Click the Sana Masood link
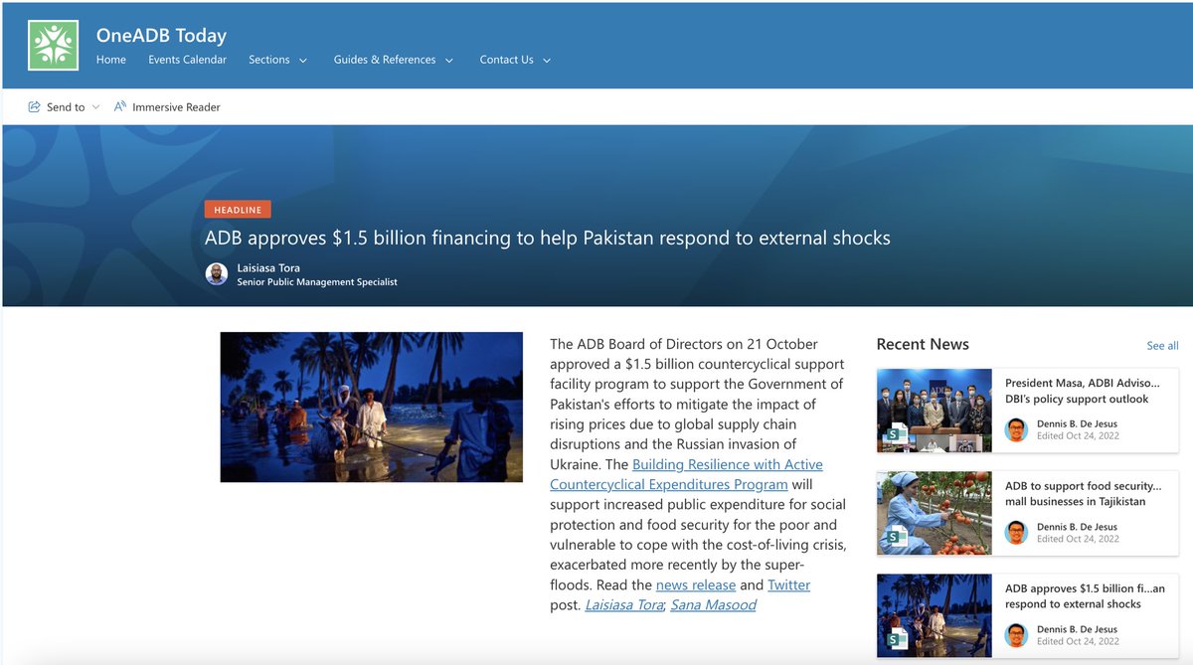The height and width of the screenshot is (665, 1193). click(713, 604)
